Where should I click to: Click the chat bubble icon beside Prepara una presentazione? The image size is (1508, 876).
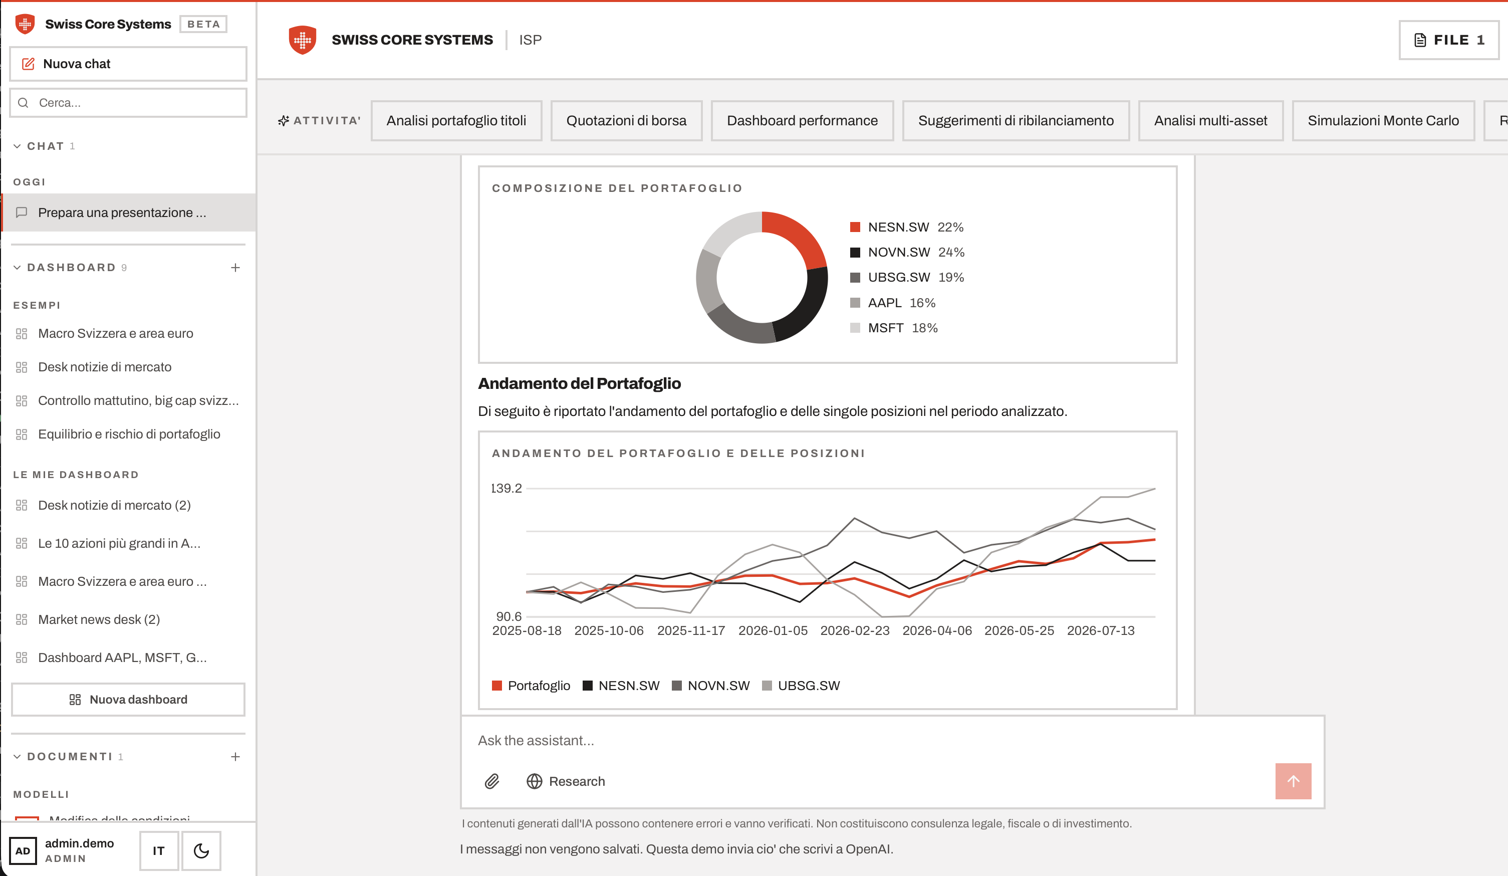click(x=22, y=212)
